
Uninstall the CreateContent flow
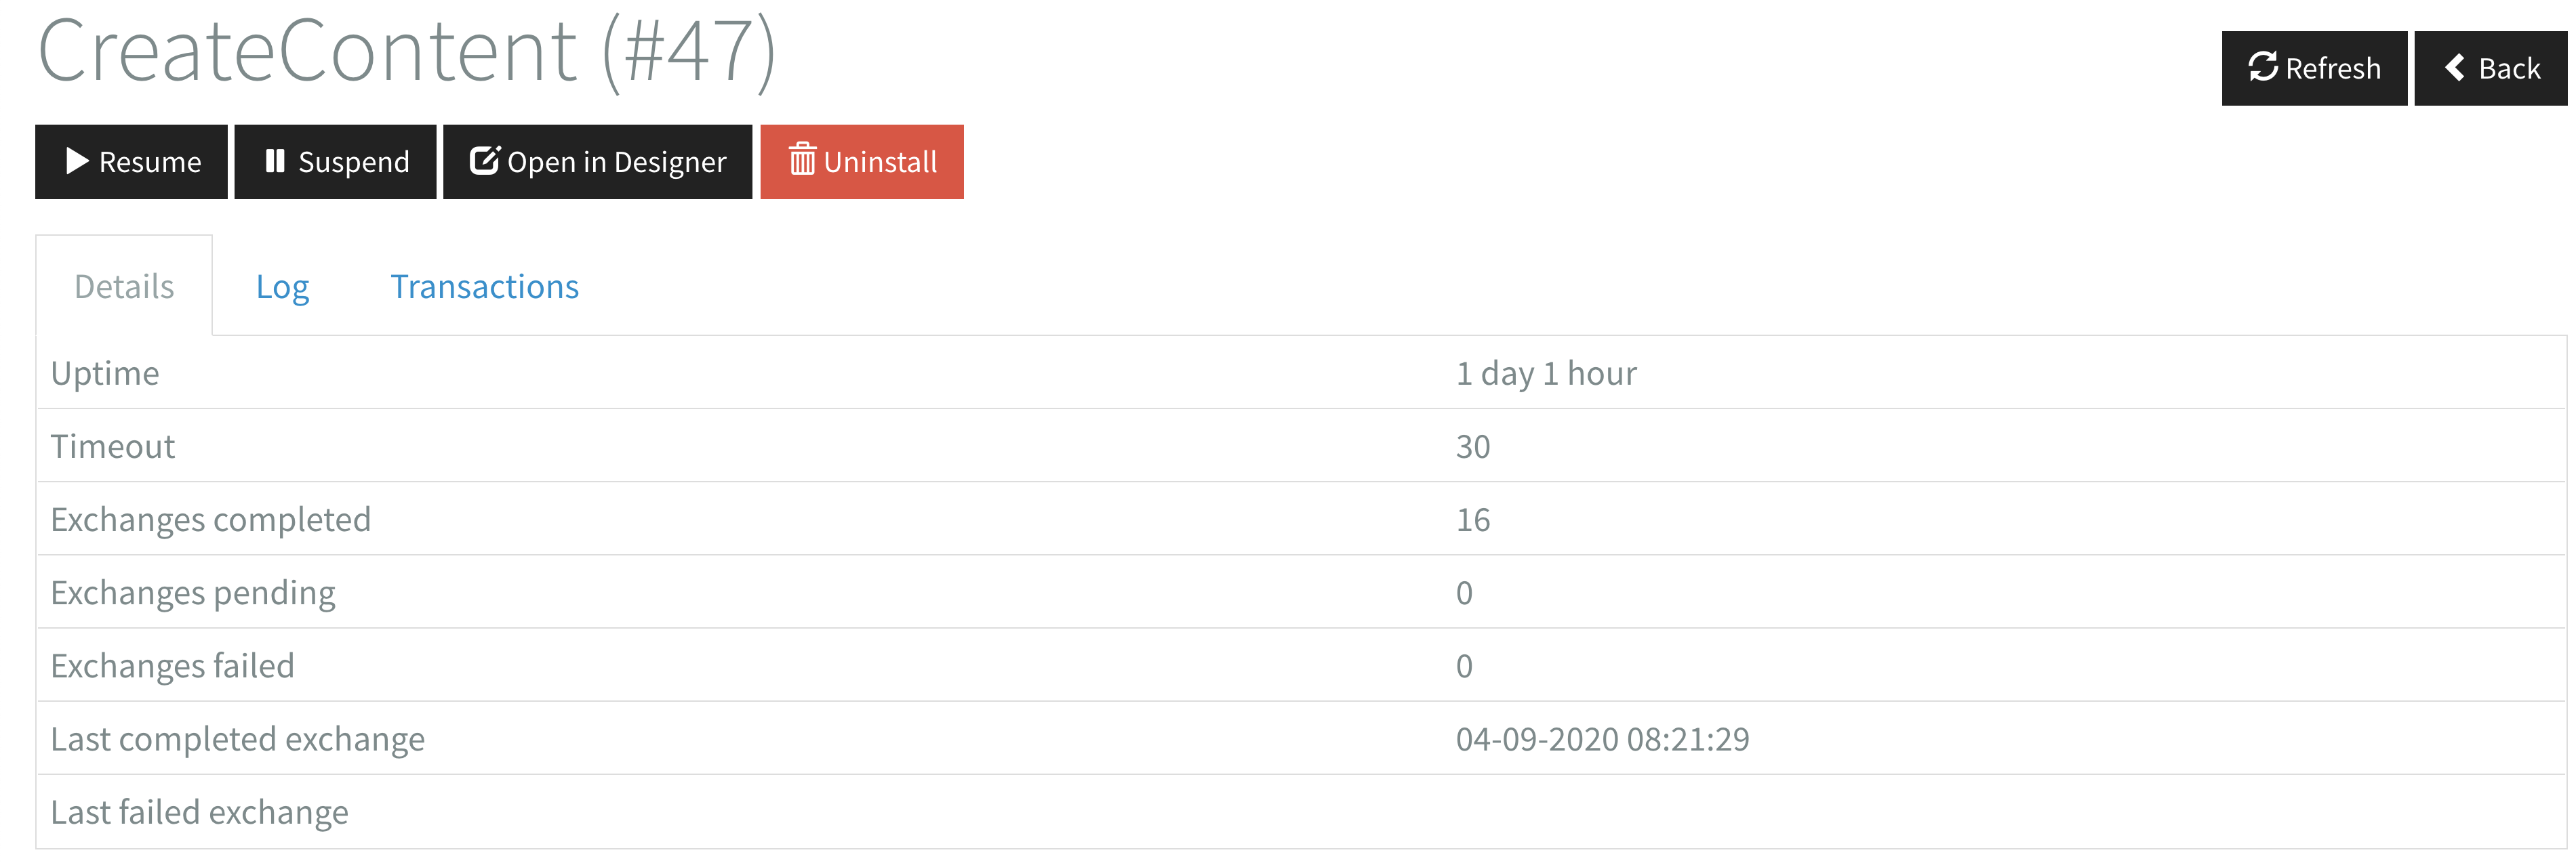pos(862,162)
